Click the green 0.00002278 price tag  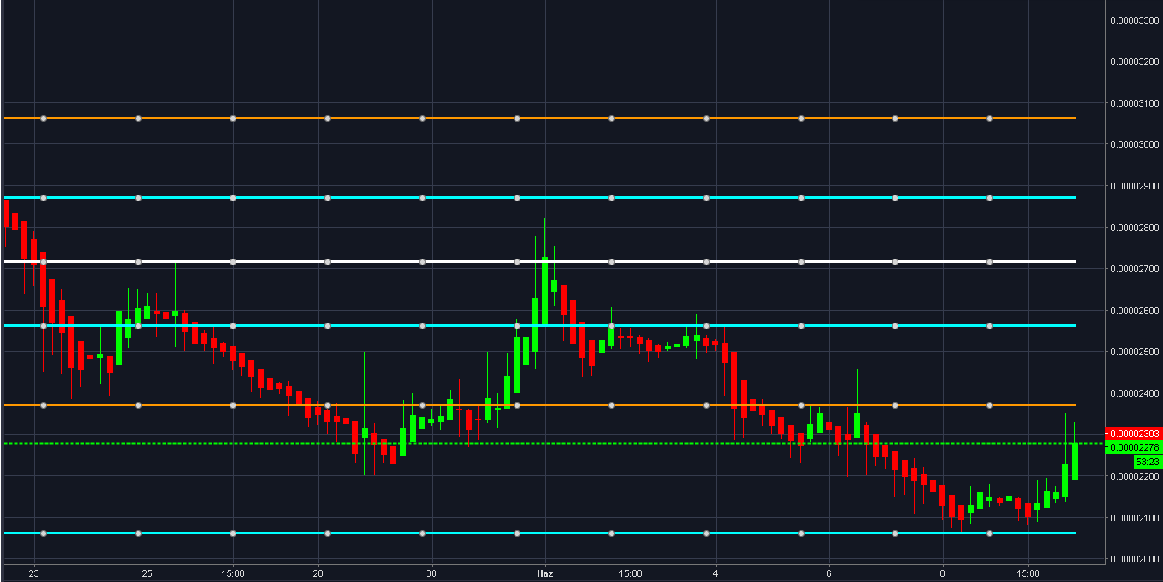(x=1133, y=447)
